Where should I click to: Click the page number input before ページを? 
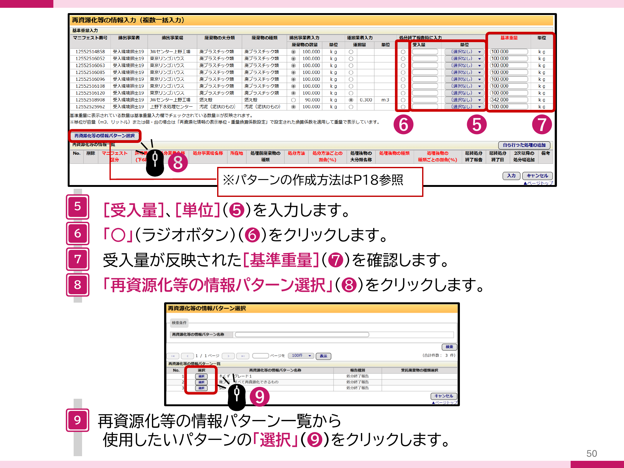click(x=261, y=356)
